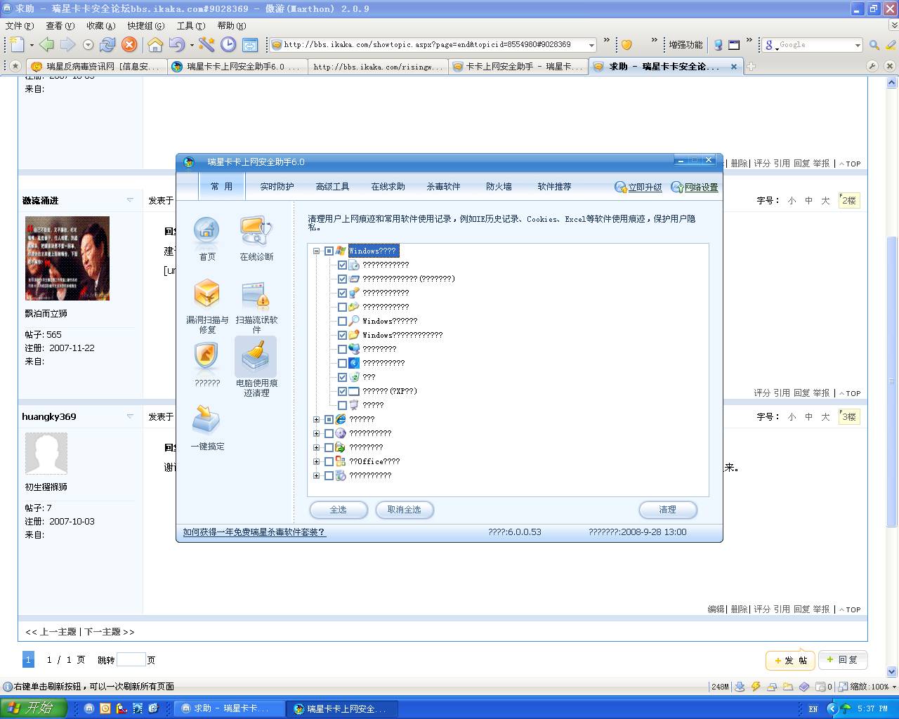Screen dimensions: 899x719
Task: Toggle the Internet Explorer group checkbox
Action: click(329, 419)
